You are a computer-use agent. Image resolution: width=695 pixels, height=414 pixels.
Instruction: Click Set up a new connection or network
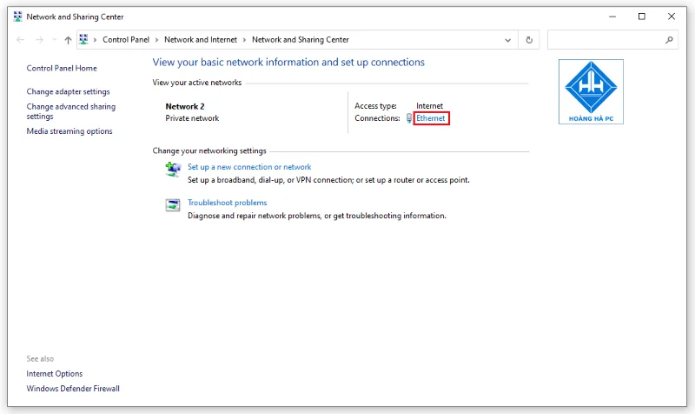pos(249,167)
